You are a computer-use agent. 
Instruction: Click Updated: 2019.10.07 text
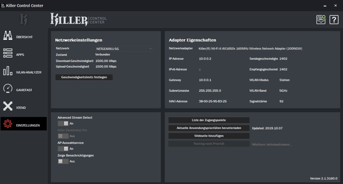click(x=267, y=128)
